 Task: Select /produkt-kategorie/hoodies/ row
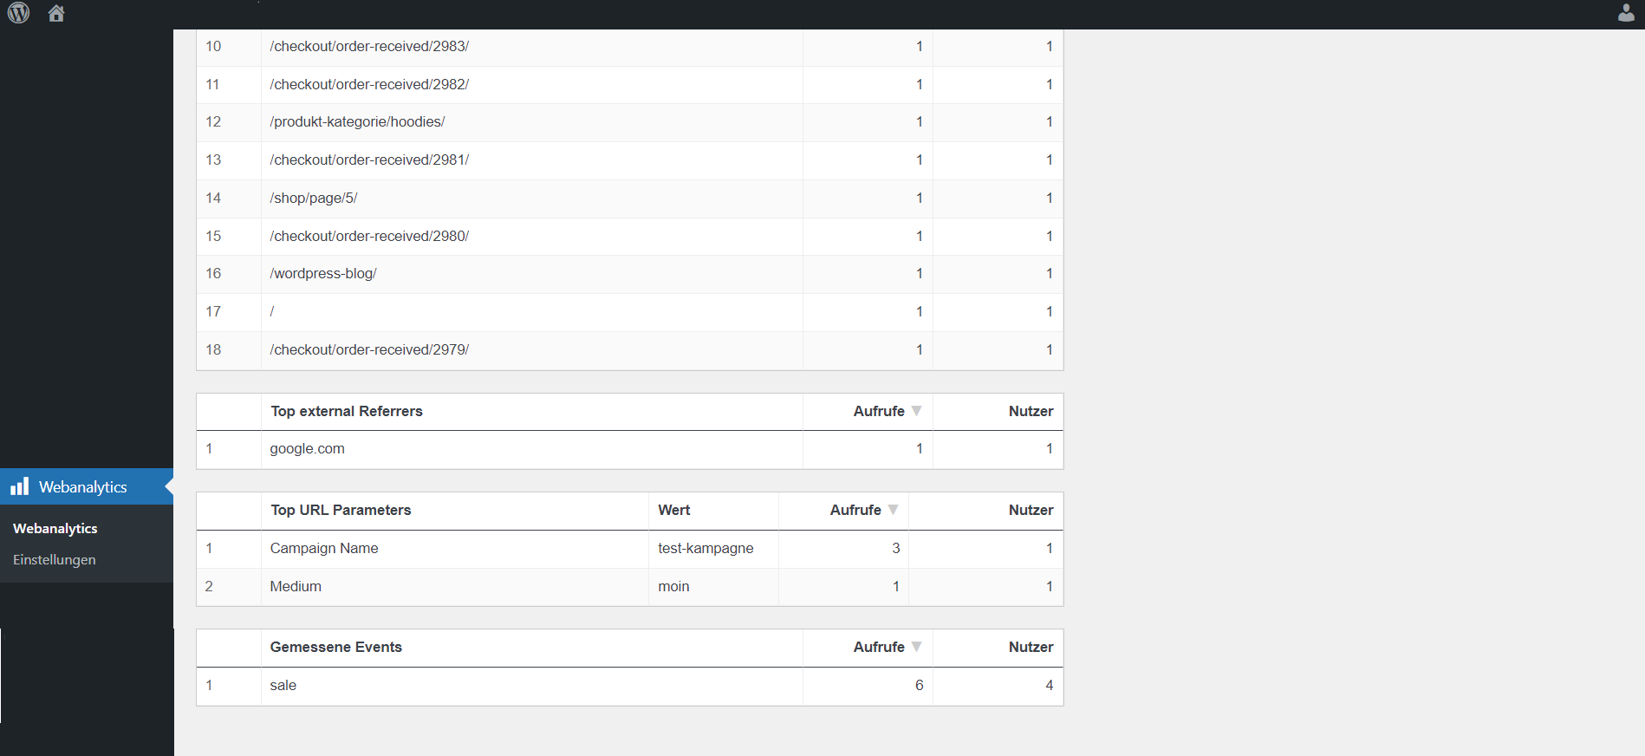tap(630, 121)
